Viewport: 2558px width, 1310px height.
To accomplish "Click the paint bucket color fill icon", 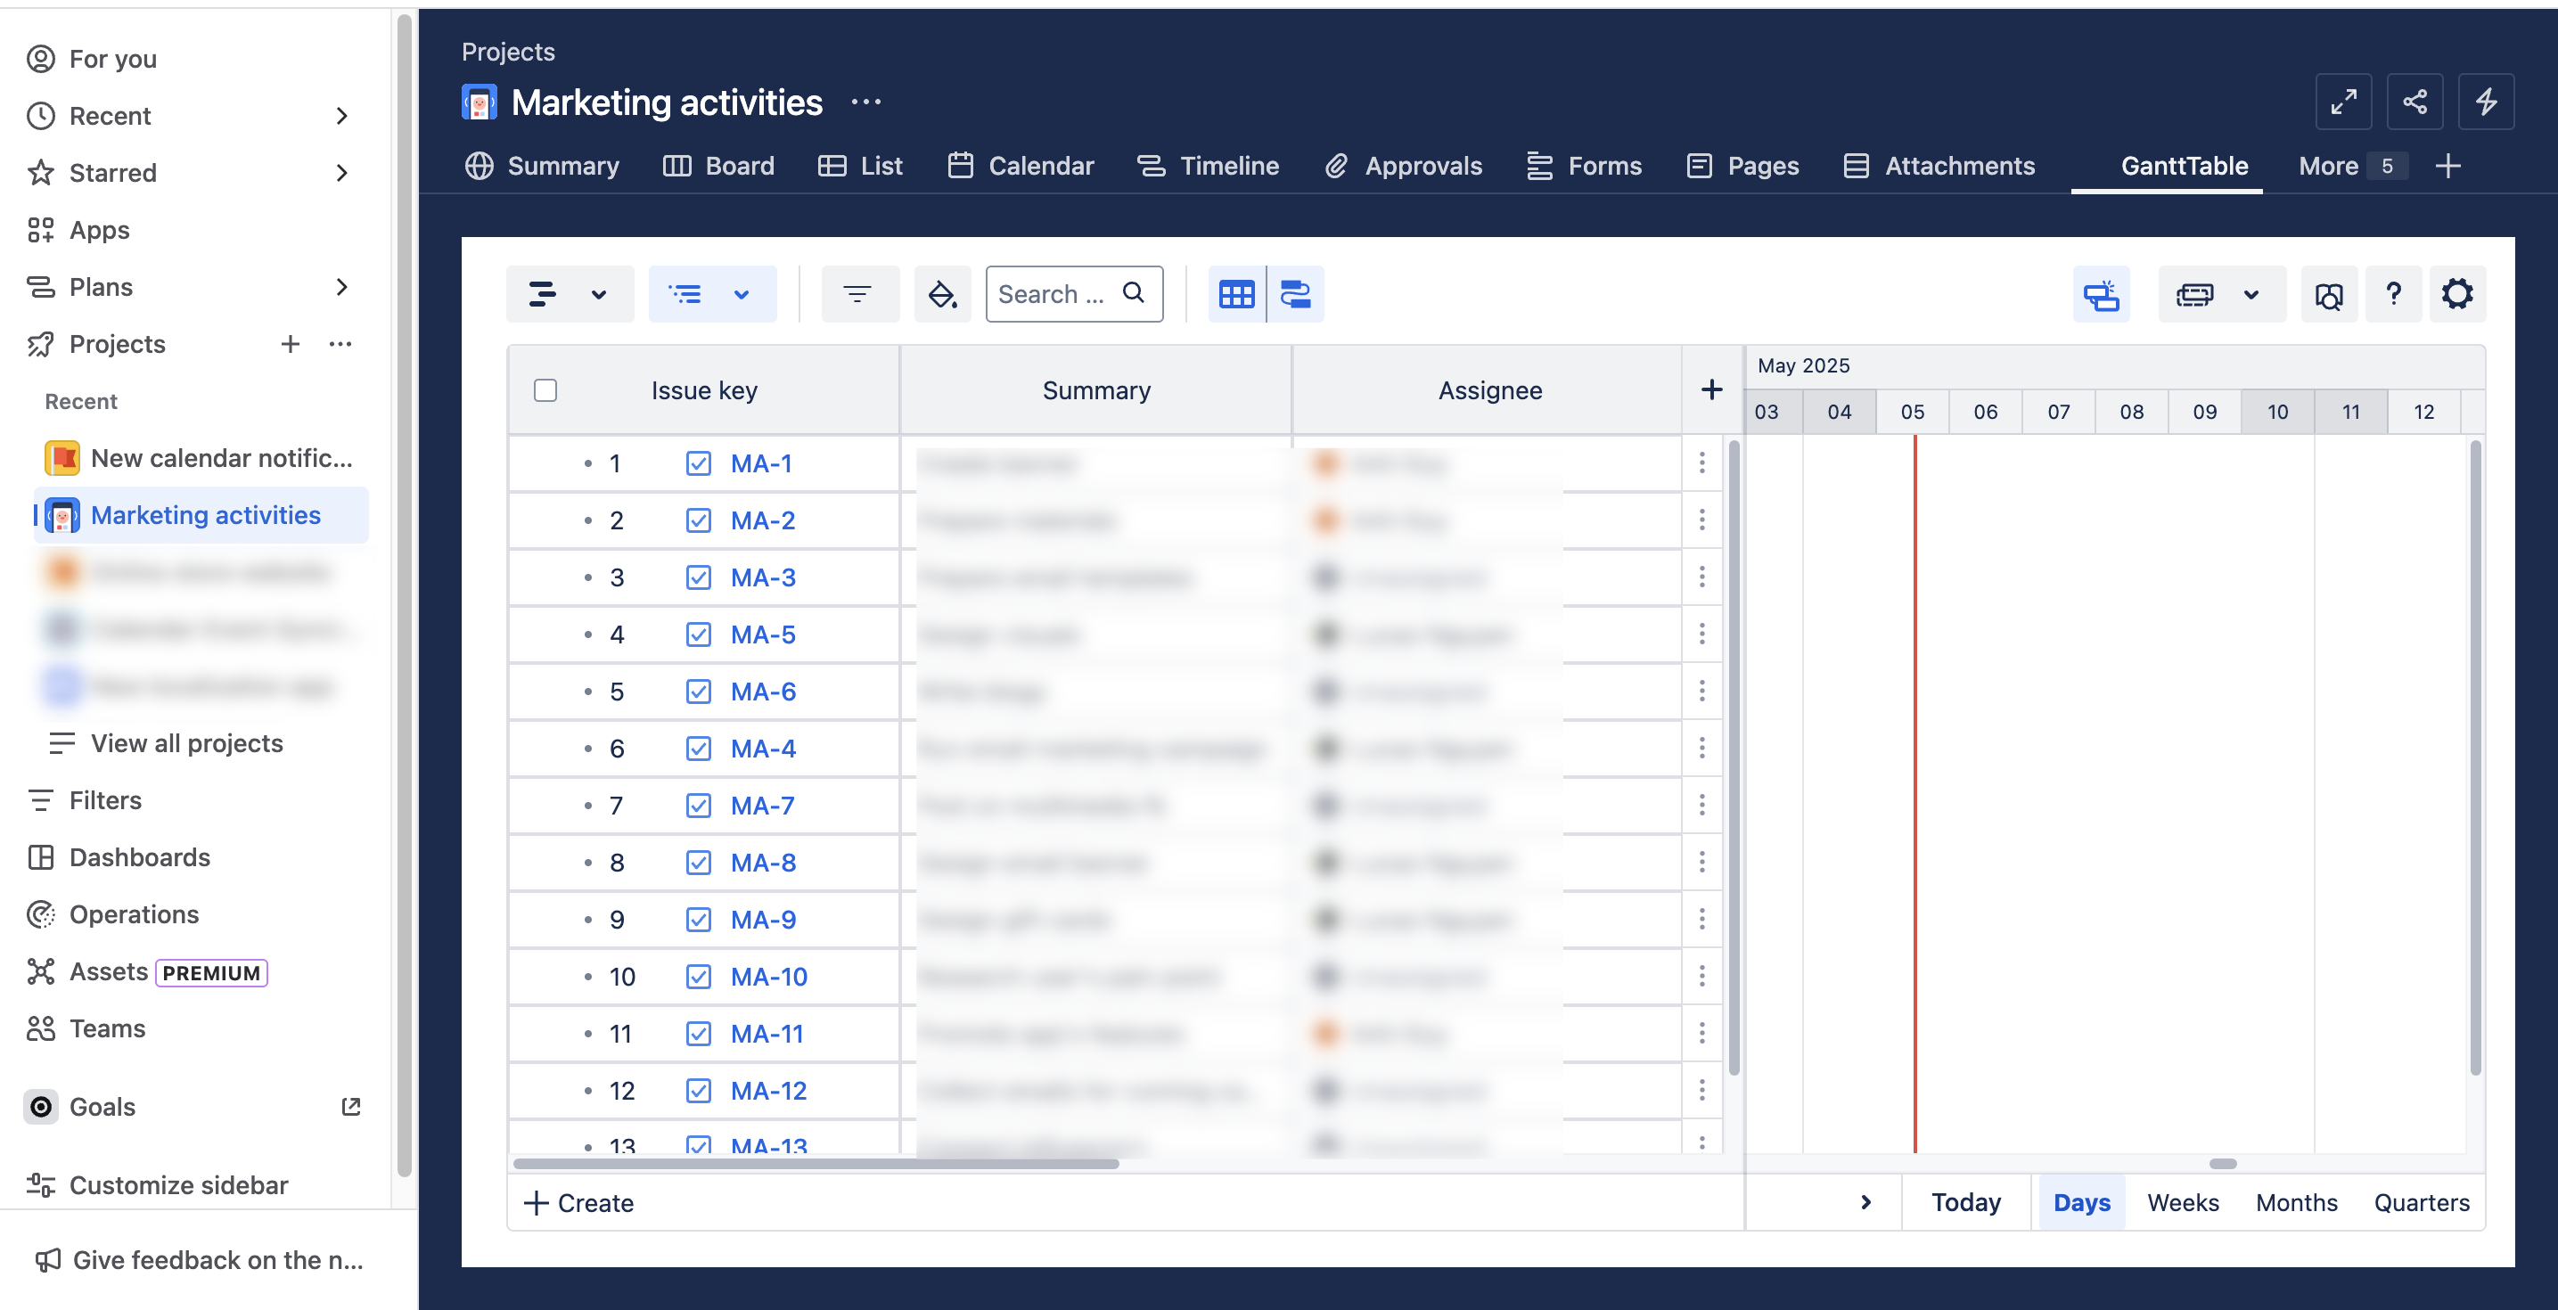I will coord(941,294).
